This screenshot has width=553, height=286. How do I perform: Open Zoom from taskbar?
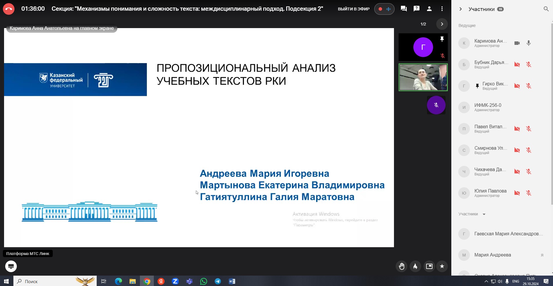(x=175, y=281)
